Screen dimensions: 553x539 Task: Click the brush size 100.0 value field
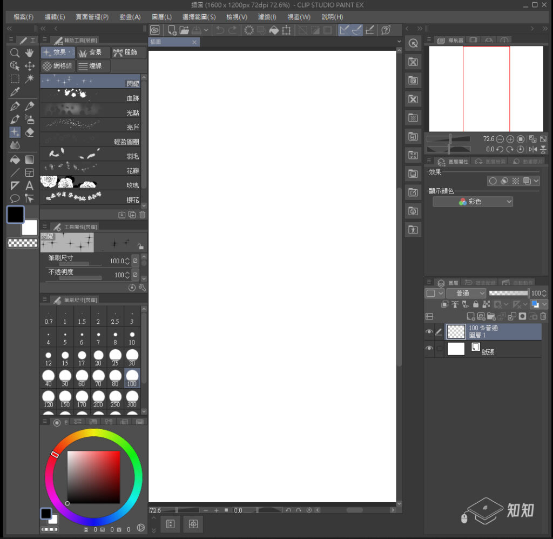click(x=117, y=261)
